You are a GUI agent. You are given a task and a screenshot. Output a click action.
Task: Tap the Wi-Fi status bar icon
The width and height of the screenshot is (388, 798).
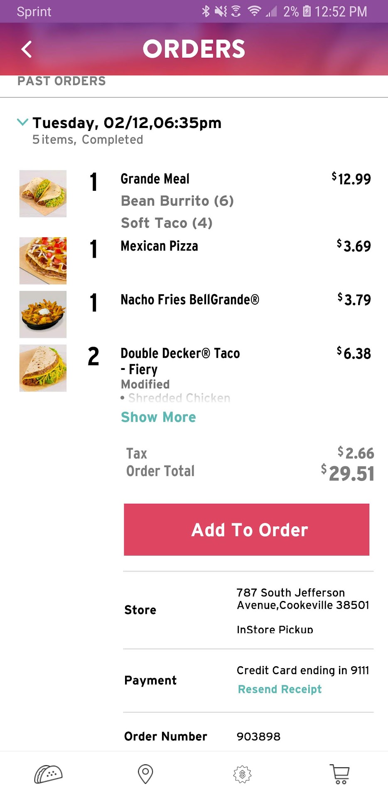pos(254,11)
